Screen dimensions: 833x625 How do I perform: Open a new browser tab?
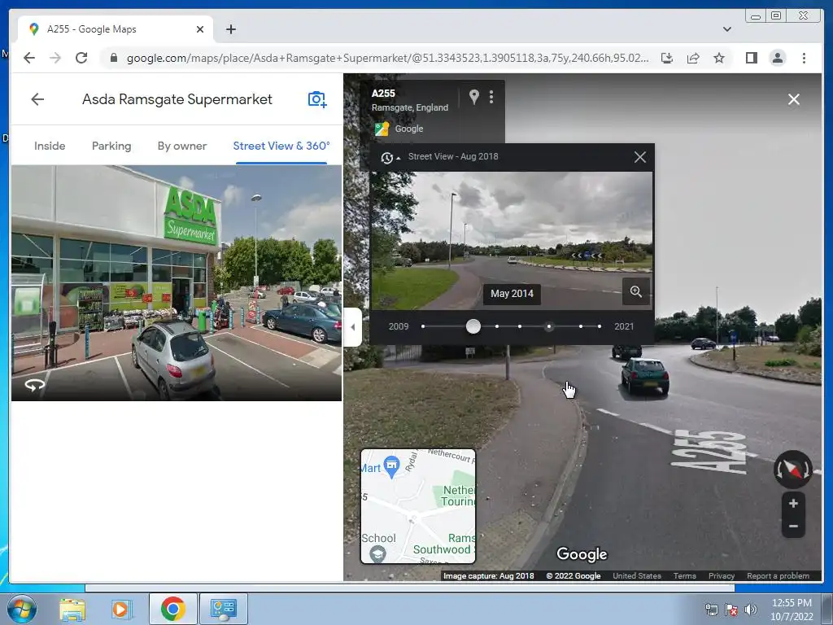click(x=230, y=29)
